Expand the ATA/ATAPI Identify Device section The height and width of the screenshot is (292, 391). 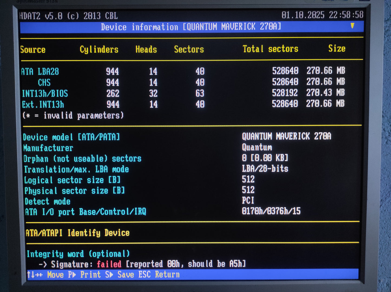tap(77, 233)
